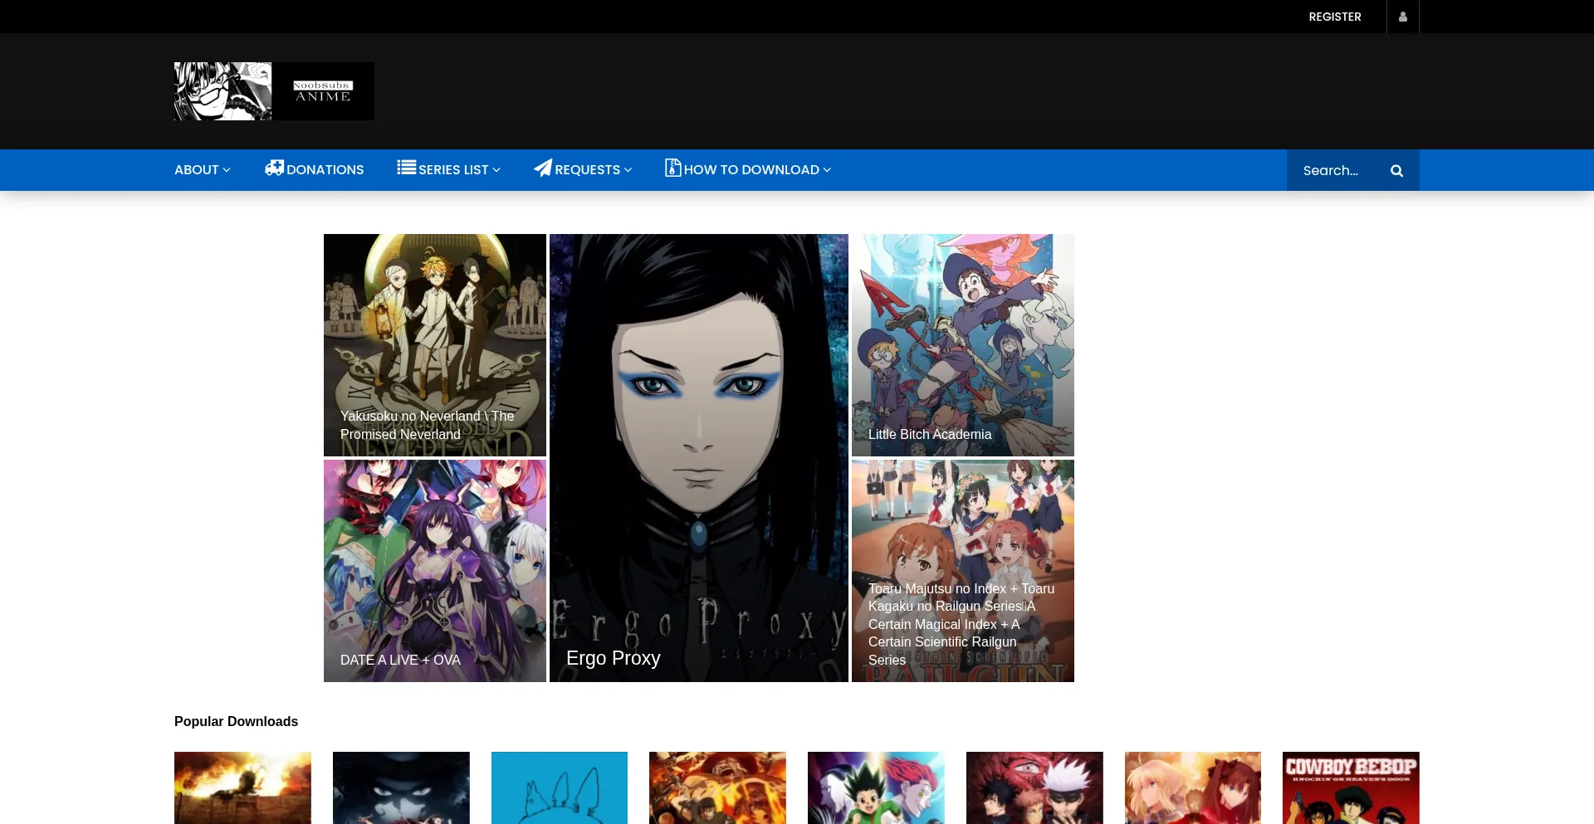Expand the Series List dropdown chevron

click(x=496, y=170)
